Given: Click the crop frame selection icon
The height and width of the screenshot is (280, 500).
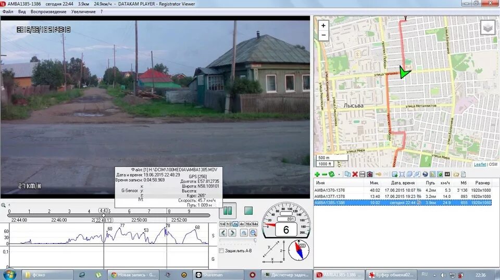Looking at the screenshot, I should click(402, 175).
